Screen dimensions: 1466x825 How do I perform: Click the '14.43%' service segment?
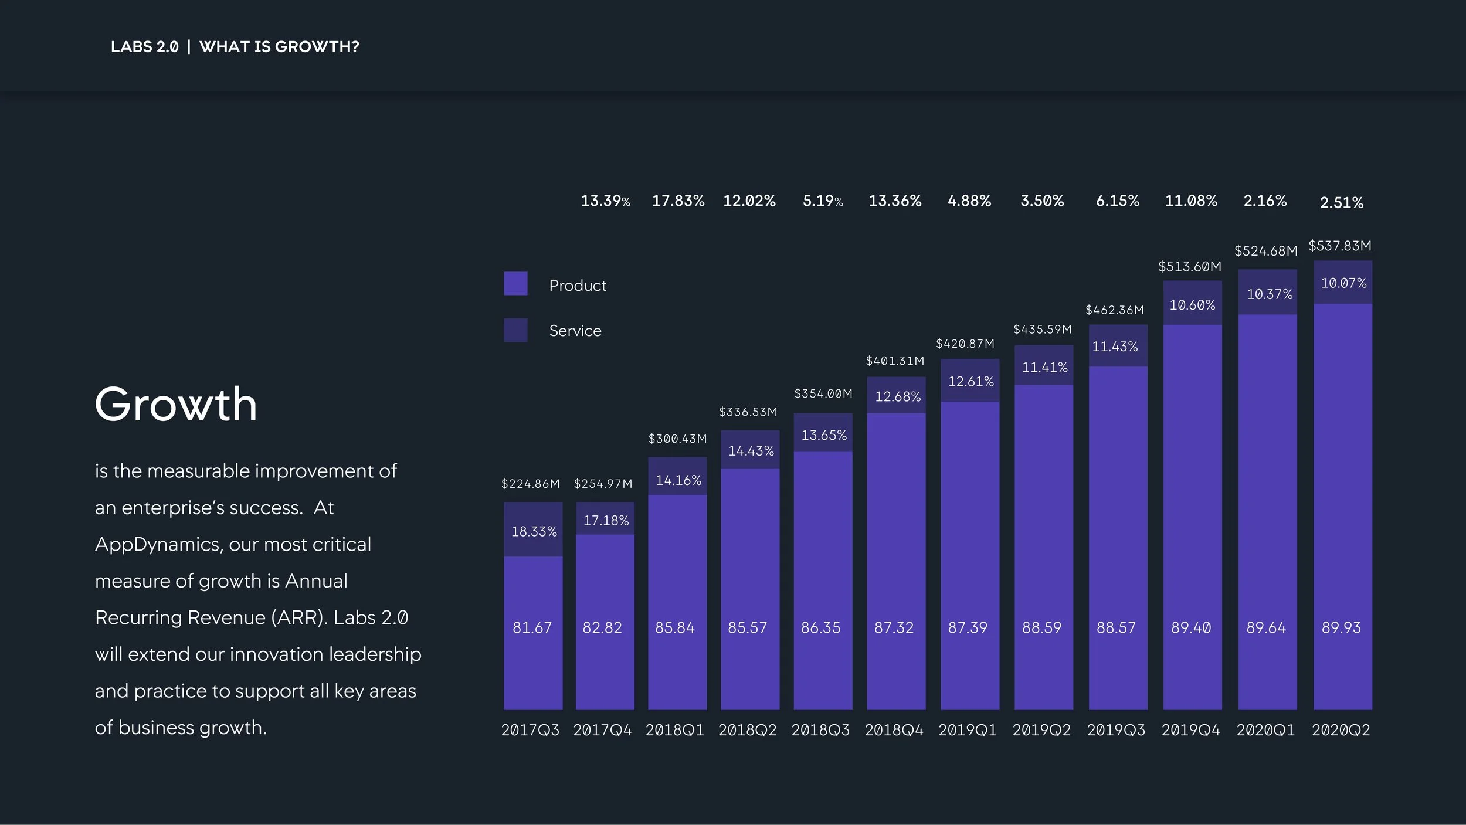(750, 450)
